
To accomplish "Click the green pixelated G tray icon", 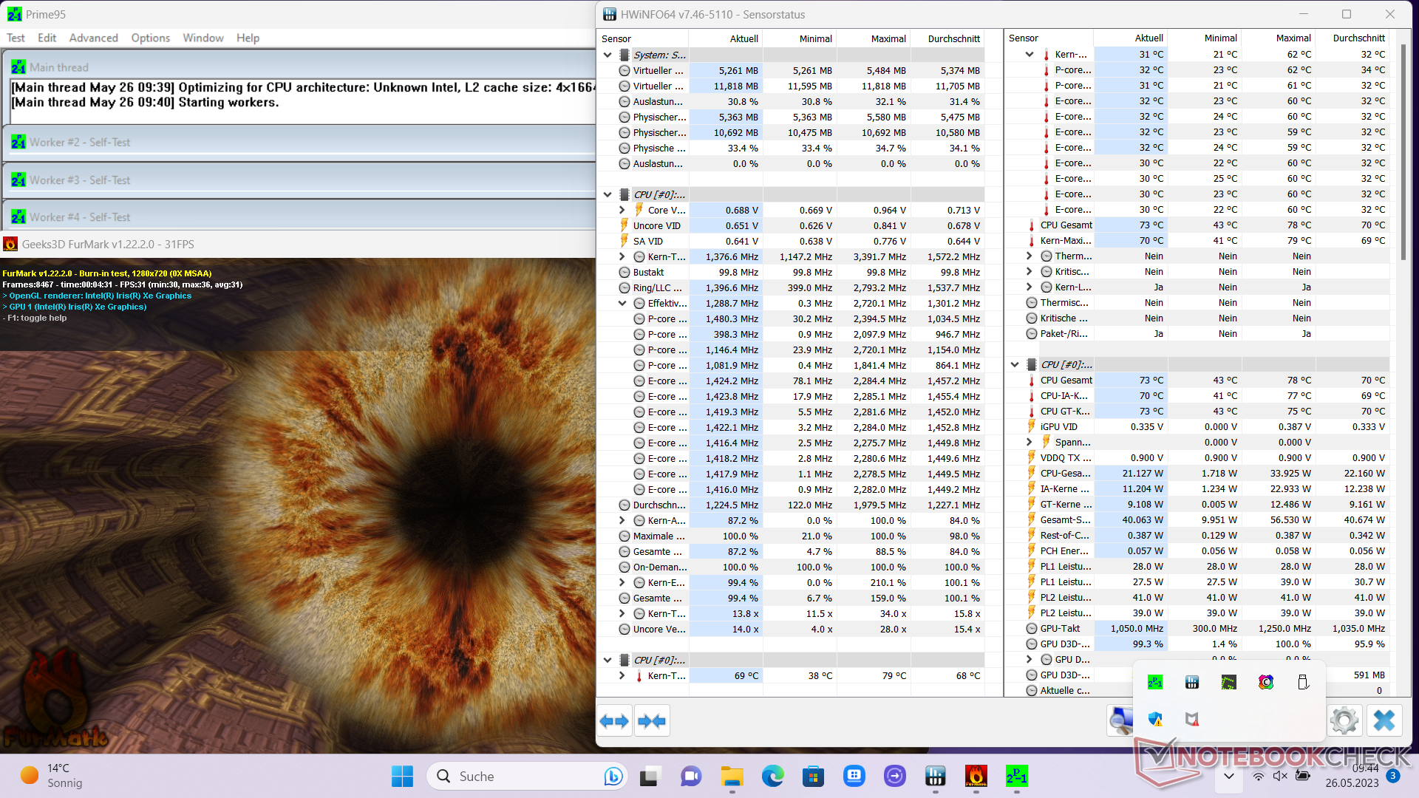I will [x=1228, y=682].
